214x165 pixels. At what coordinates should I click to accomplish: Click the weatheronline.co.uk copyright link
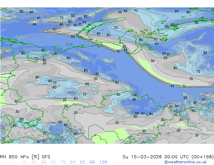point(186,162)
